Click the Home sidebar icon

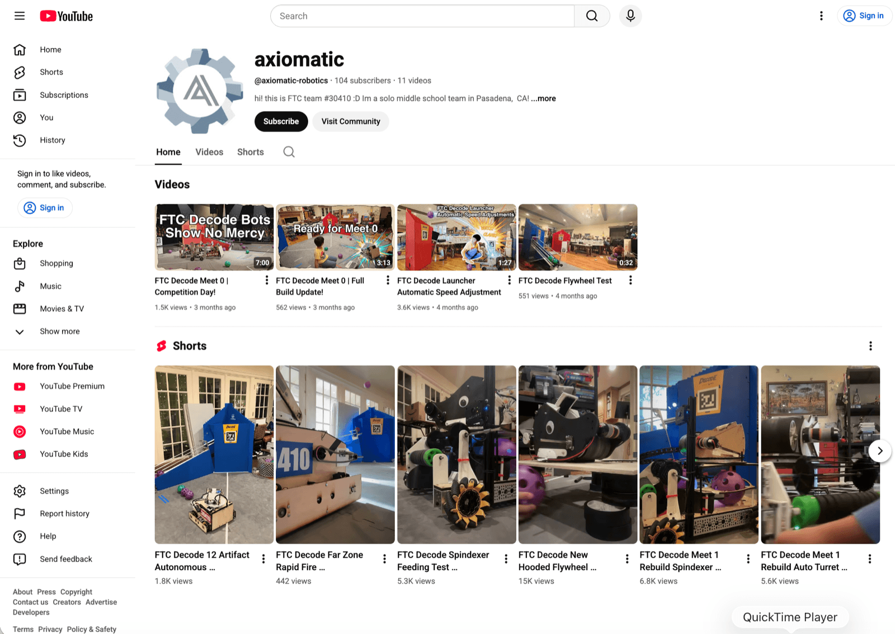pos(20,50)
